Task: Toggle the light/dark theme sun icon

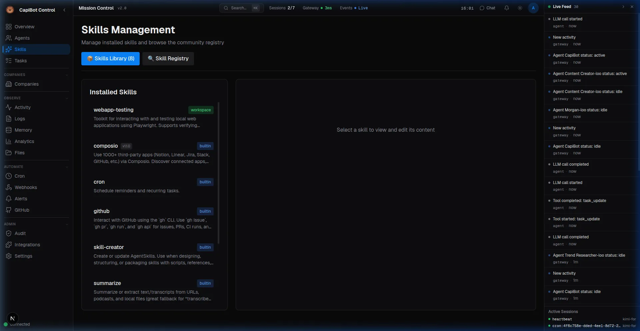Action: tap(520, 8)
